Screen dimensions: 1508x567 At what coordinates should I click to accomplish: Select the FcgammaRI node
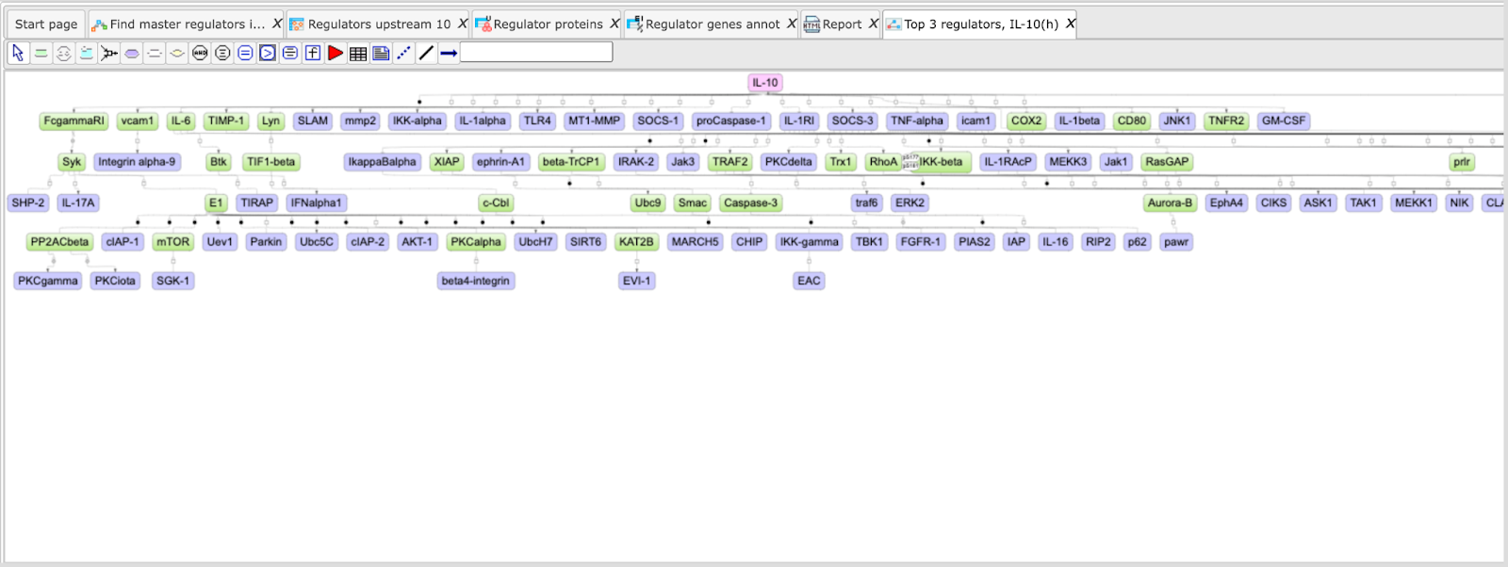pos(74,121)
